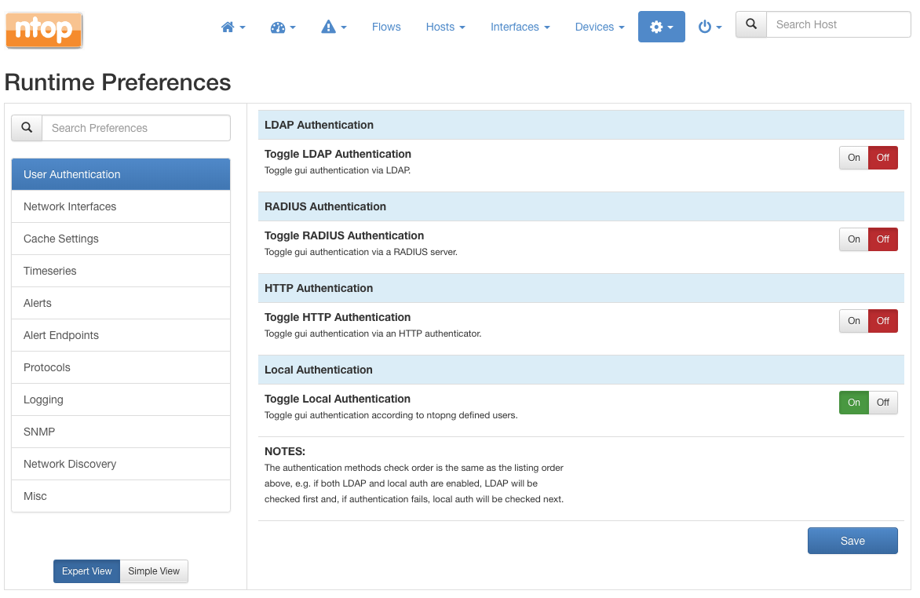
Task: Open the Timeseries preferences
Action: (x=121, y=271)
